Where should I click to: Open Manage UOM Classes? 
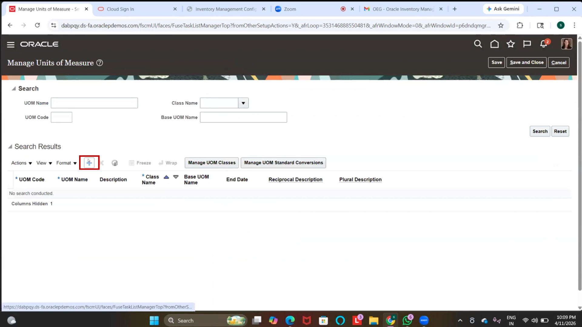pyautogui.click(x=212, y=163)
